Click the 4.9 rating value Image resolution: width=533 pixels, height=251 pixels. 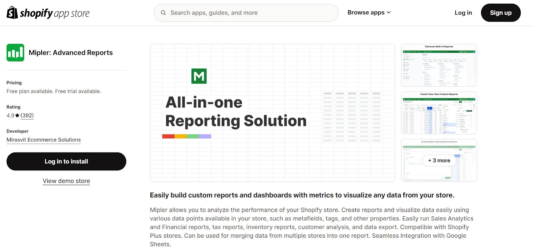tap(10, 116)
